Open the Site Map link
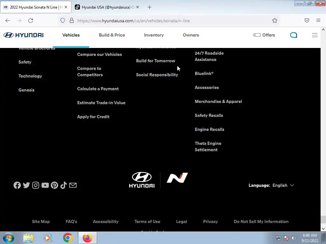The image size is (326, 244). coord(41,221)
